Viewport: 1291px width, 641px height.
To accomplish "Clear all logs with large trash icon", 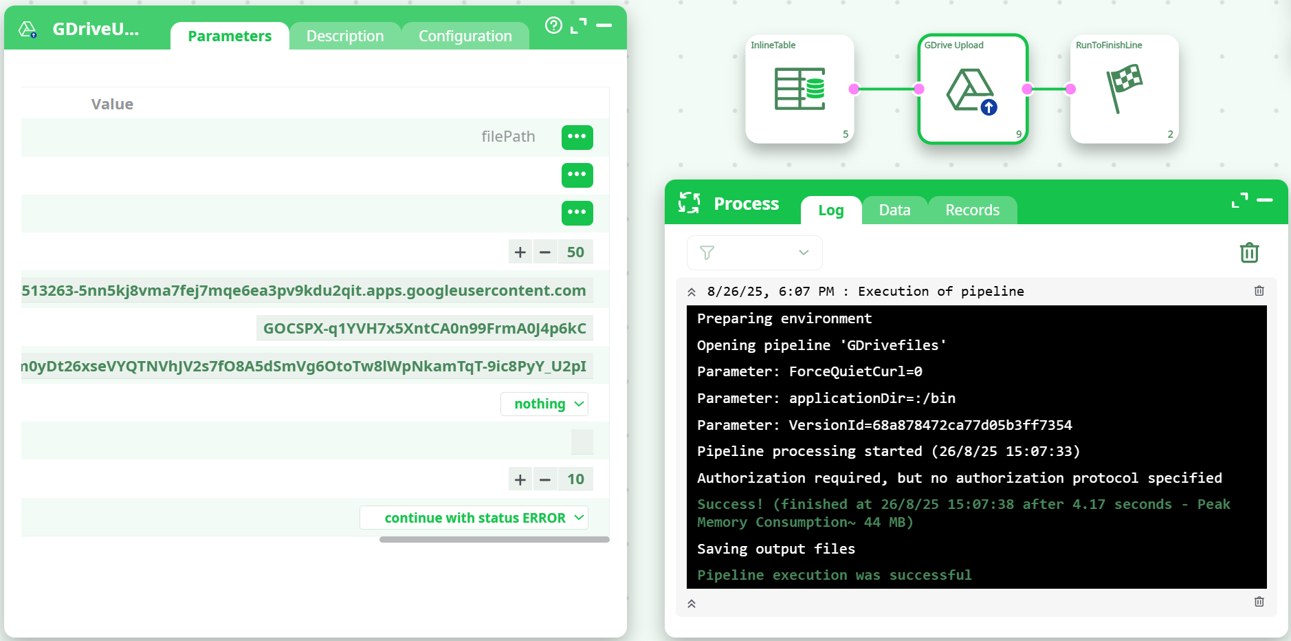I will 1249,253.
